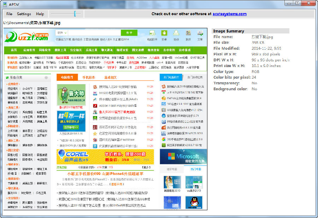Viewport: 318px width, 218px height.
Task: Click the Microsoft banner in the image
Action: pyautogui.click(x=183, y=157)
